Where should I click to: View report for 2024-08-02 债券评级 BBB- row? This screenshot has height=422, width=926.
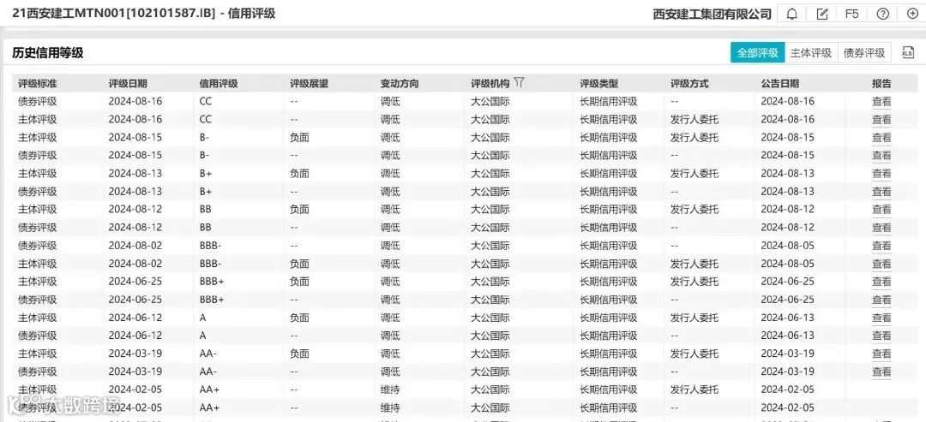881,246
